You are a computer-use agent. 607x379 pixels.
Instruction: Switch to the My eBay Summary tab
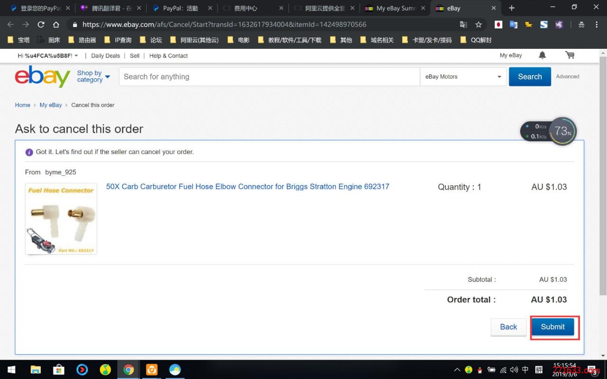(395, 8)
